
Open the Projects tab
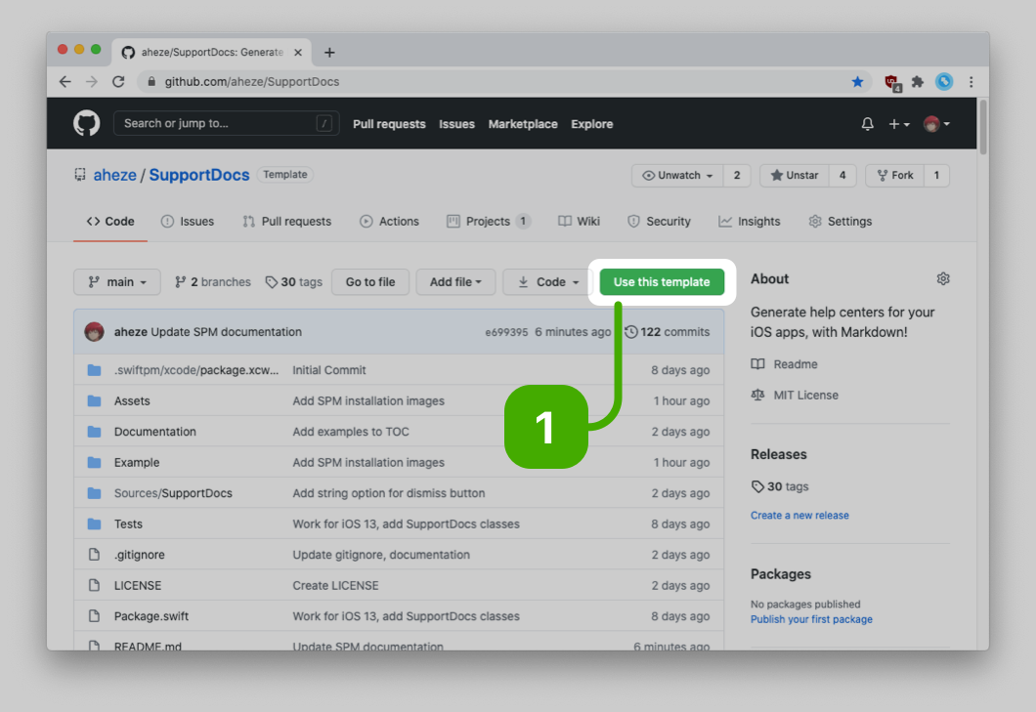pos(489,222)
